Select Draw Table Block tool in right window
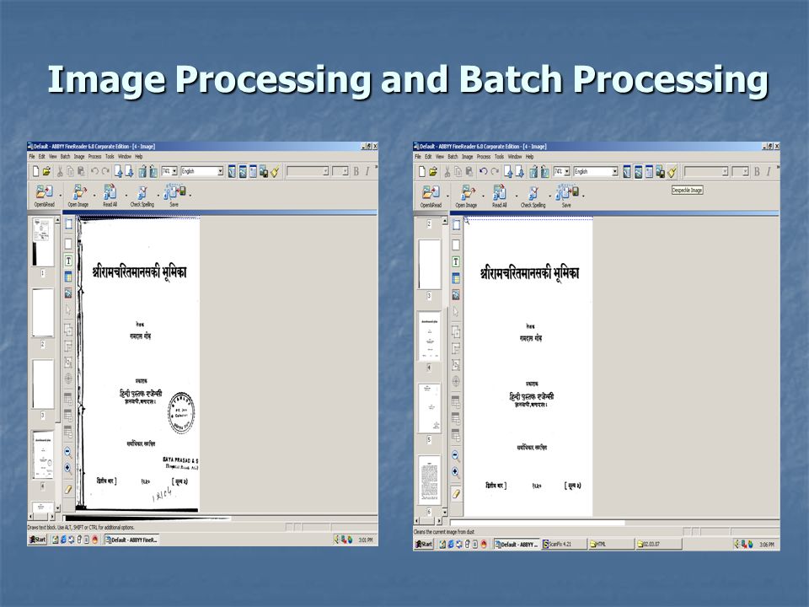The image size is (809, 607). [456, 278]
